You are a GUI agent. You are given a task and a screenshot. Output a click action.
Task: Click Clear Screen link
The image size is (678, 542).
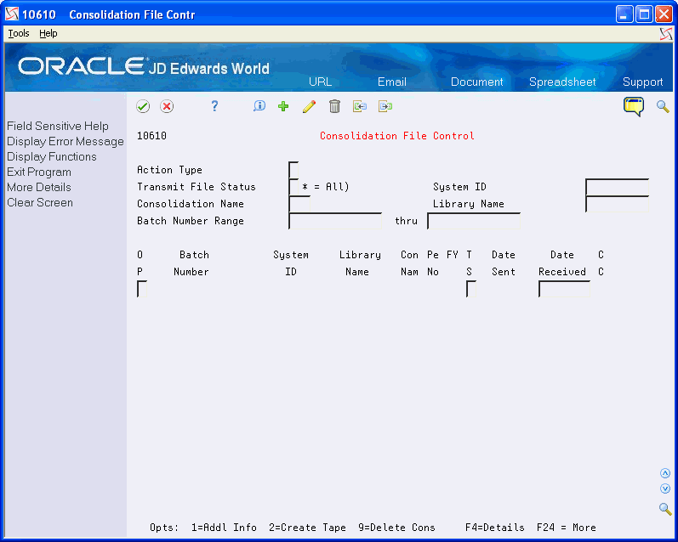pyautogui.click(x=40, y=202)
